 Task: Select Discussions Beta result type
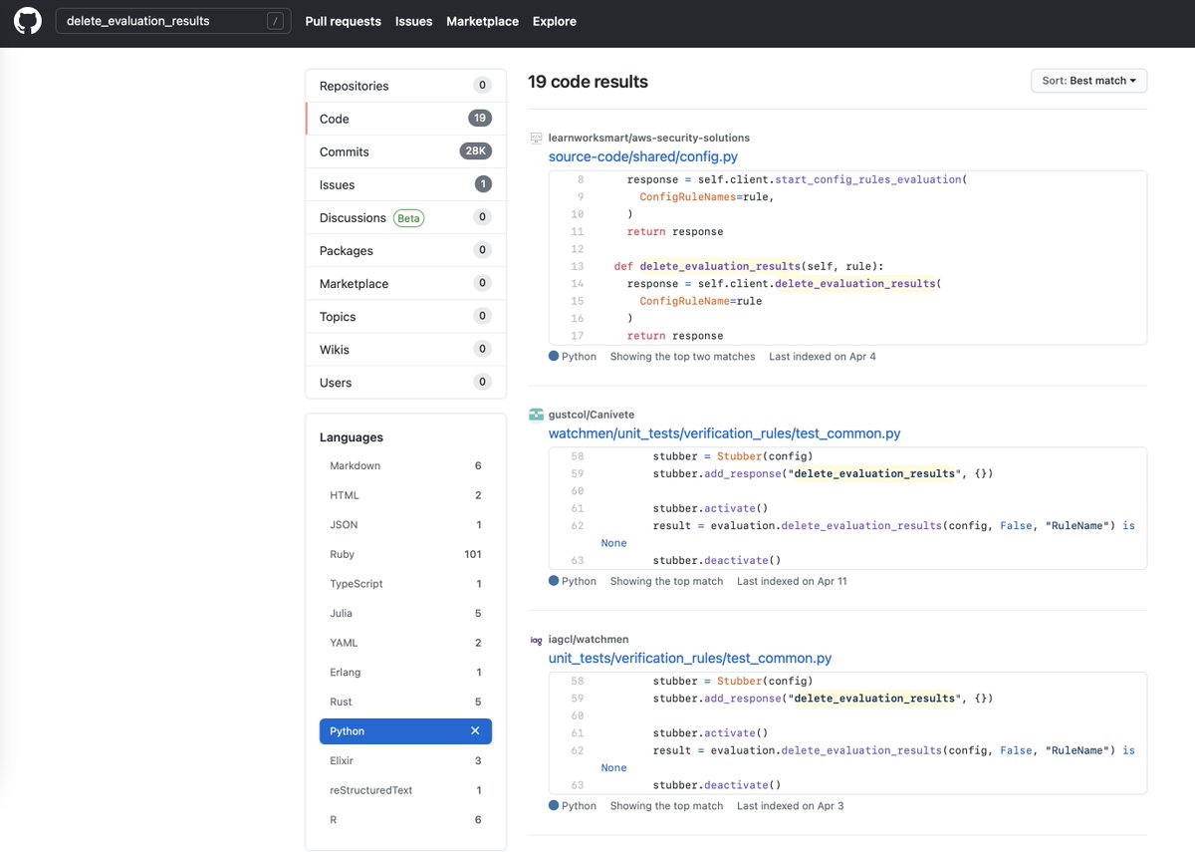tap(405, 217)
